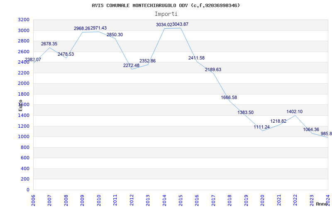
Task: Click the 2017 year axis label
Action: click(213, 201)
